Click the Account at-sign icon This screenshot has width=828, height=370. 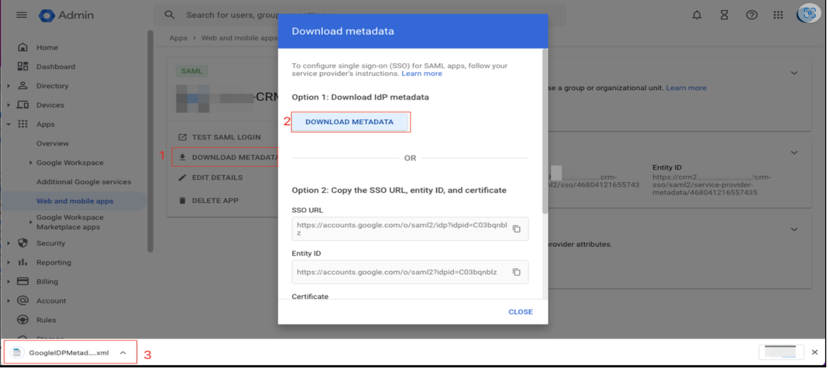click(23, 300)
